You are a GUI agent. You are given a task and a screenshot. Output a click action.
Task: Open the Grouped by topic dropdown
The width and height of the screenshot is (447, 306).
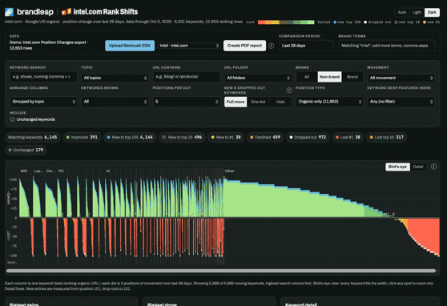43,102
